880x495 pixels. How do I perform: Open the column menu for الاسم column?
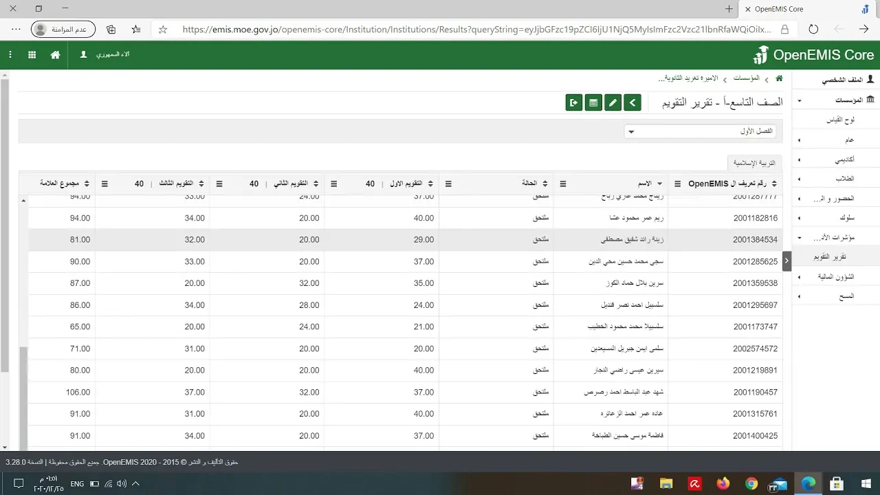tap(563, 184)
